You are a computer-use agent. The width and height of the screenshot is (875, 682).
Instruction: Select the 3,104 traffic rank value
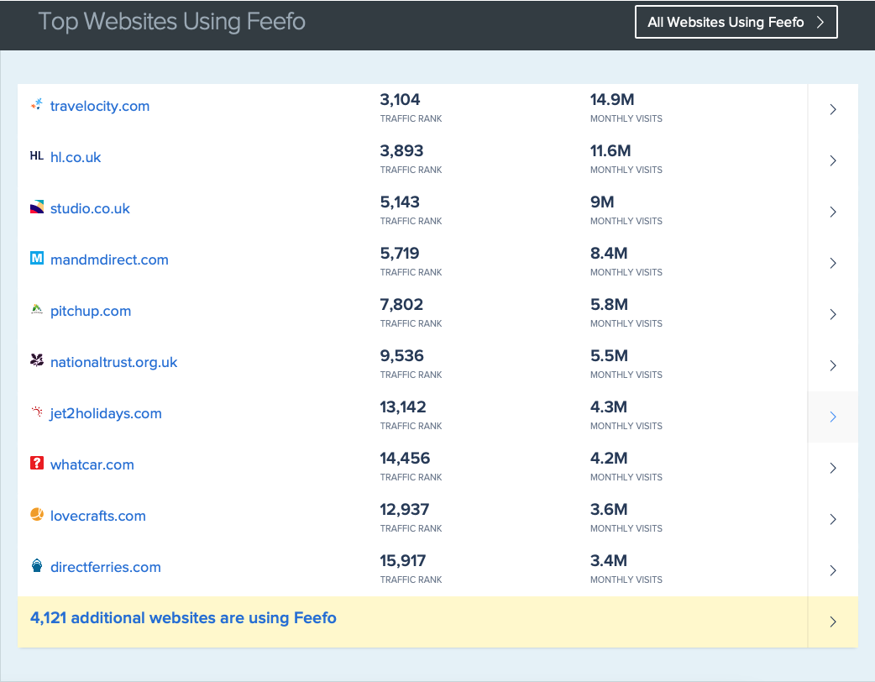pos(400,100)
